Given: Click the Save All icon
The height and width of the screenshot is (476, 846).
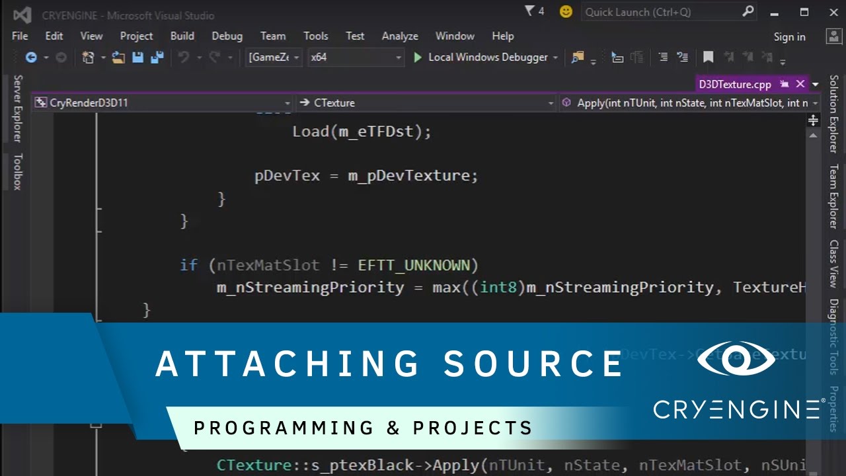Looking at the screenshot, I should (x=157, y=58).
